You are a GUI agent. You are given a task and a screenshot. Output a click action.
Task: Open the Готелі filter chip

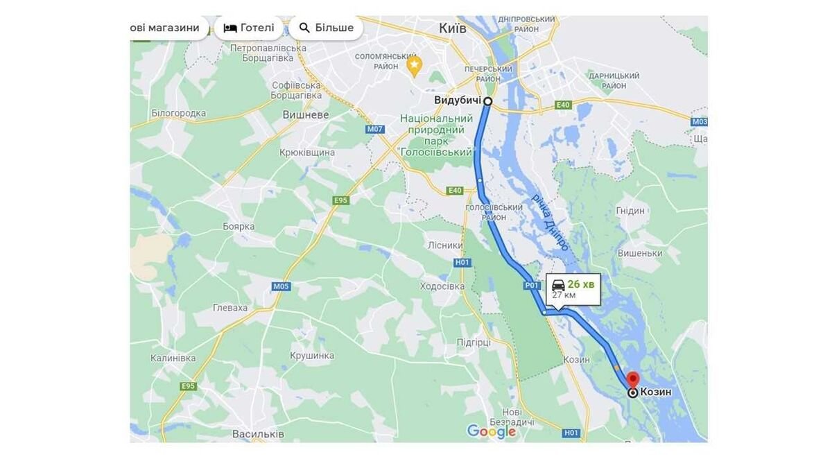coord(249,28)
